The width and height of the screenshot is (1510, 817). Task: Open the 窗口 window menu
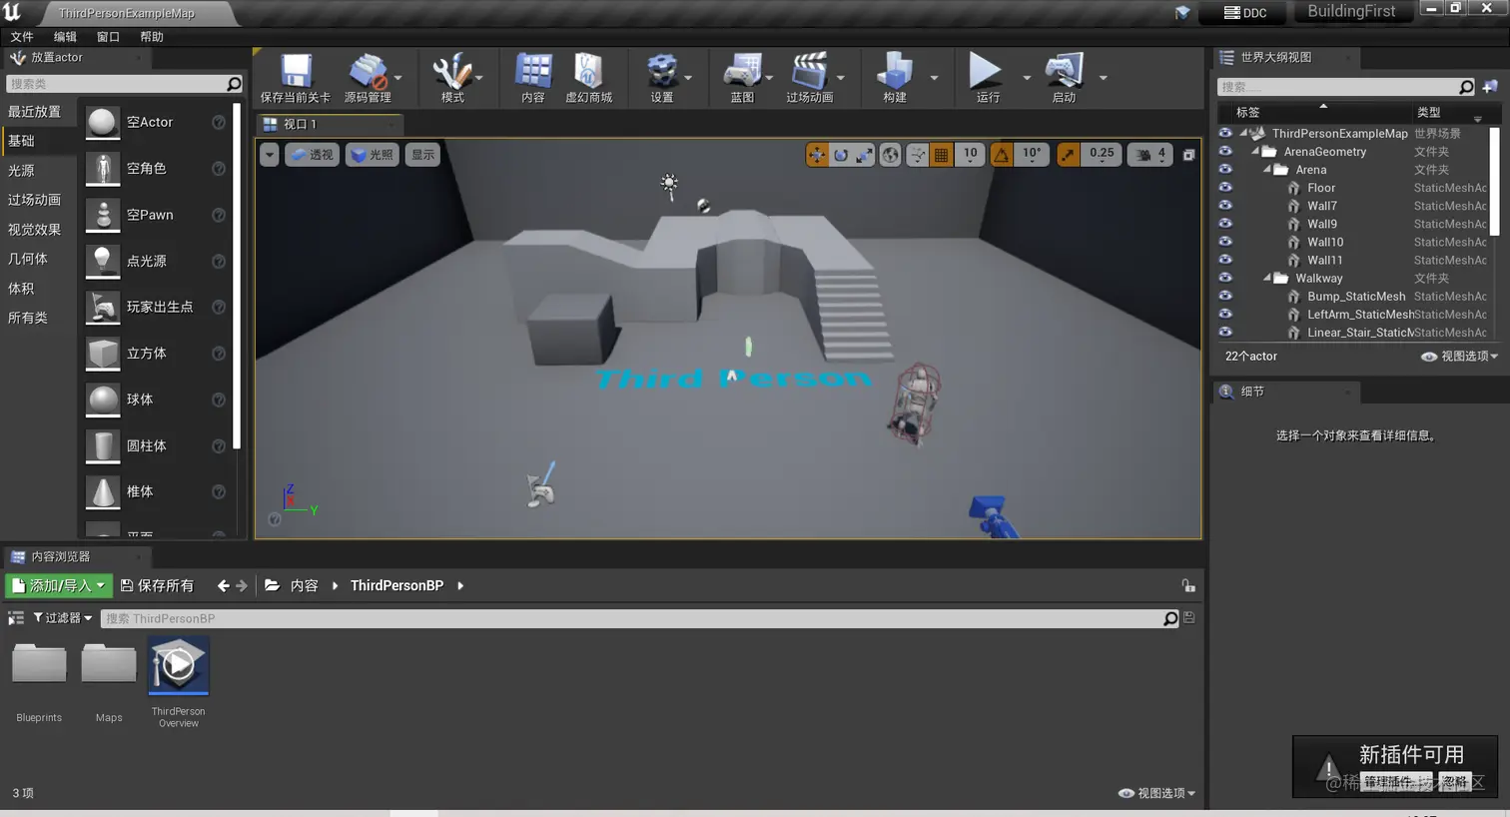click(x=108, y=37)
